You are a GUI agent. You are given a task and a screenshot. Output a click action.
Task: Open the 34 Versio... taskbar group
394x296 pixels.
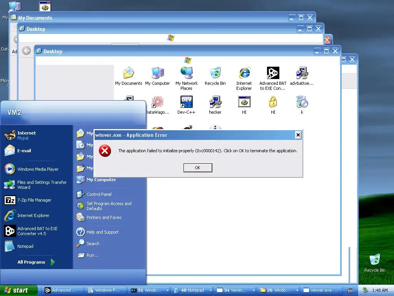(235, 290)
